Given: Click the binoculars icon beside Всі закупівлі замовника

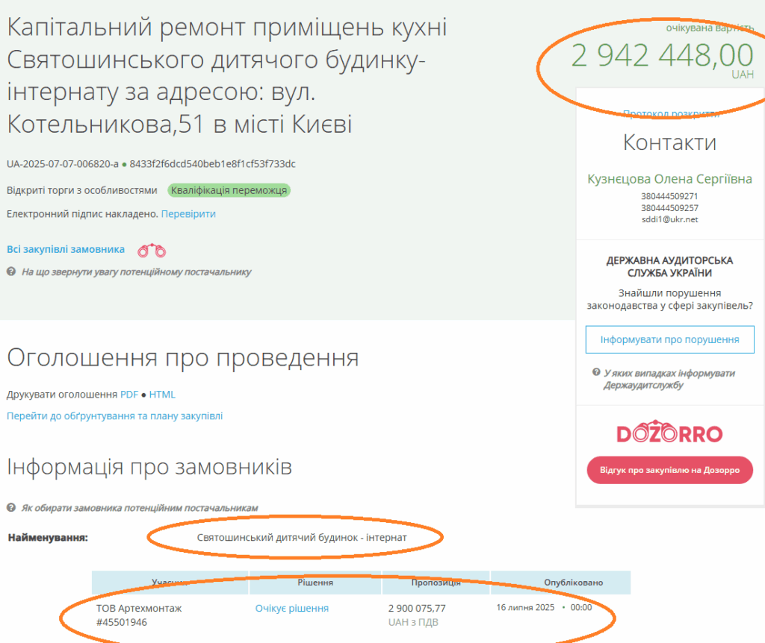Looking at the screenshot, I should tap(152, 250).
